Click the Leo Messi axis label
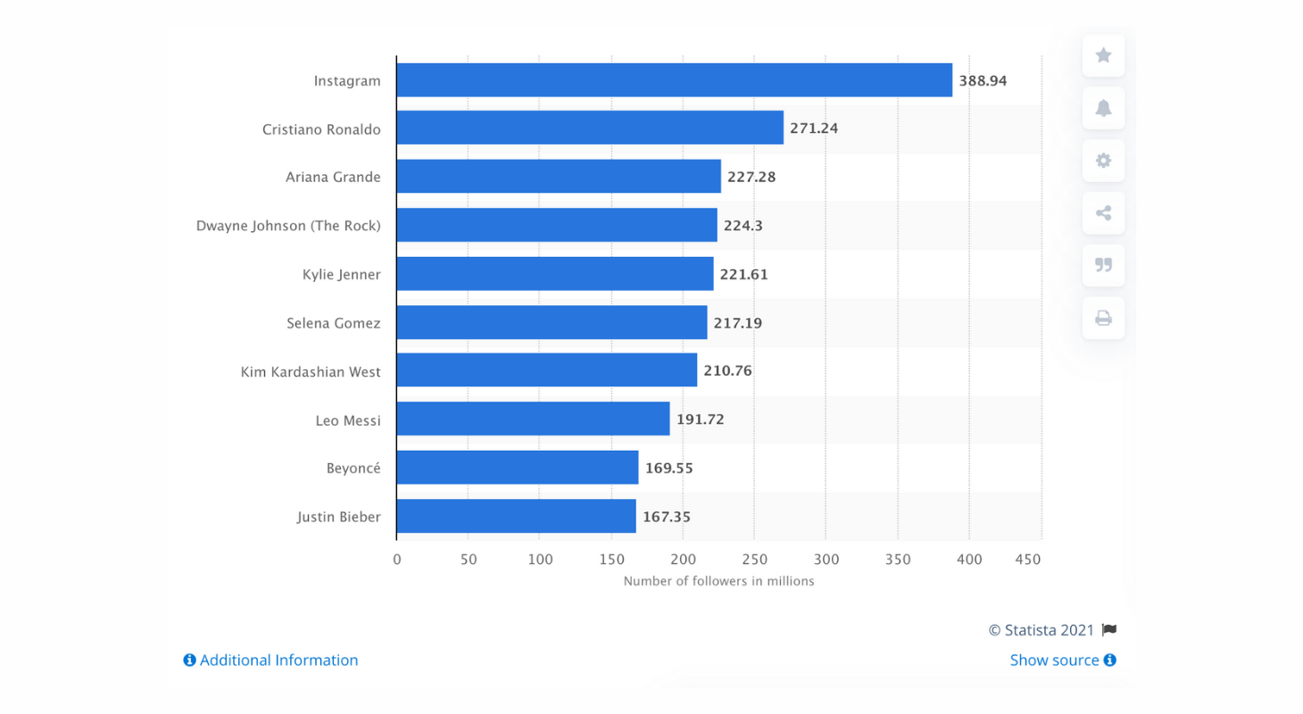Viewport: 1303px width, 714px height. [348, 419]
